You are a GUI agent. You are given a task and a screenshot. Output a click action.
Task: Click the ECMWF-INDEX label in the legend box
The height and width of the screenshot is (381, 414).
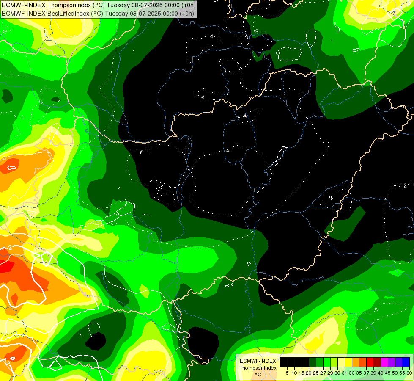258,361
